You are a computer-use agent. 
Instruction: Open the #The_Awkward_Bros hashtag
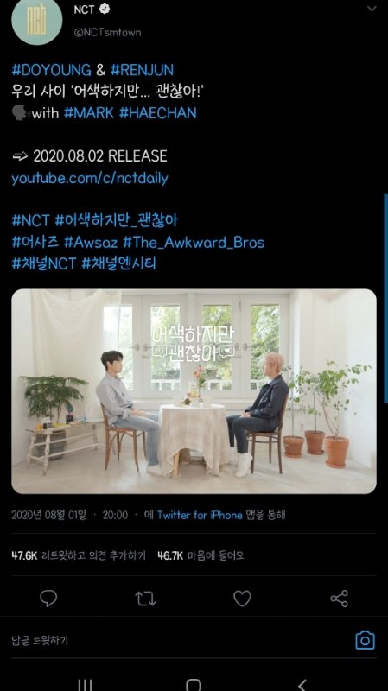tap(194, 243)
